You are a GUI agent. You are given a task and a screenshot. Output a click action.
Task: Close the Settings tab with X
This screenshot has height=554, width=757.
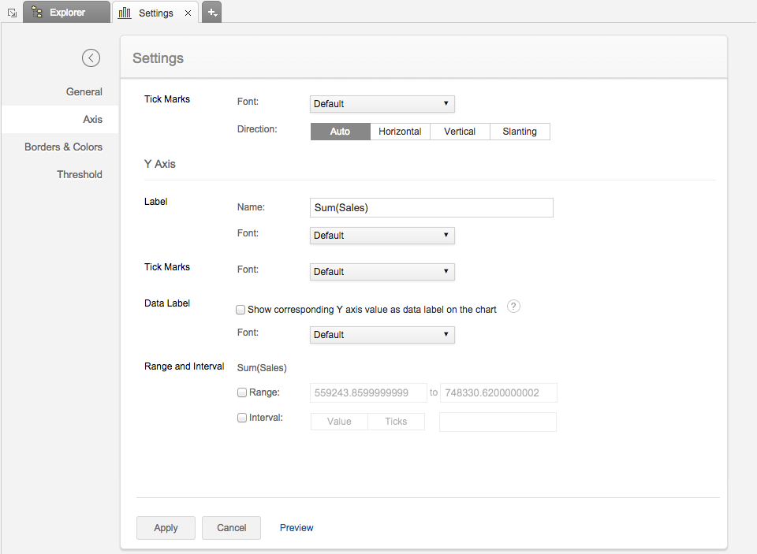tap(188, 13)
